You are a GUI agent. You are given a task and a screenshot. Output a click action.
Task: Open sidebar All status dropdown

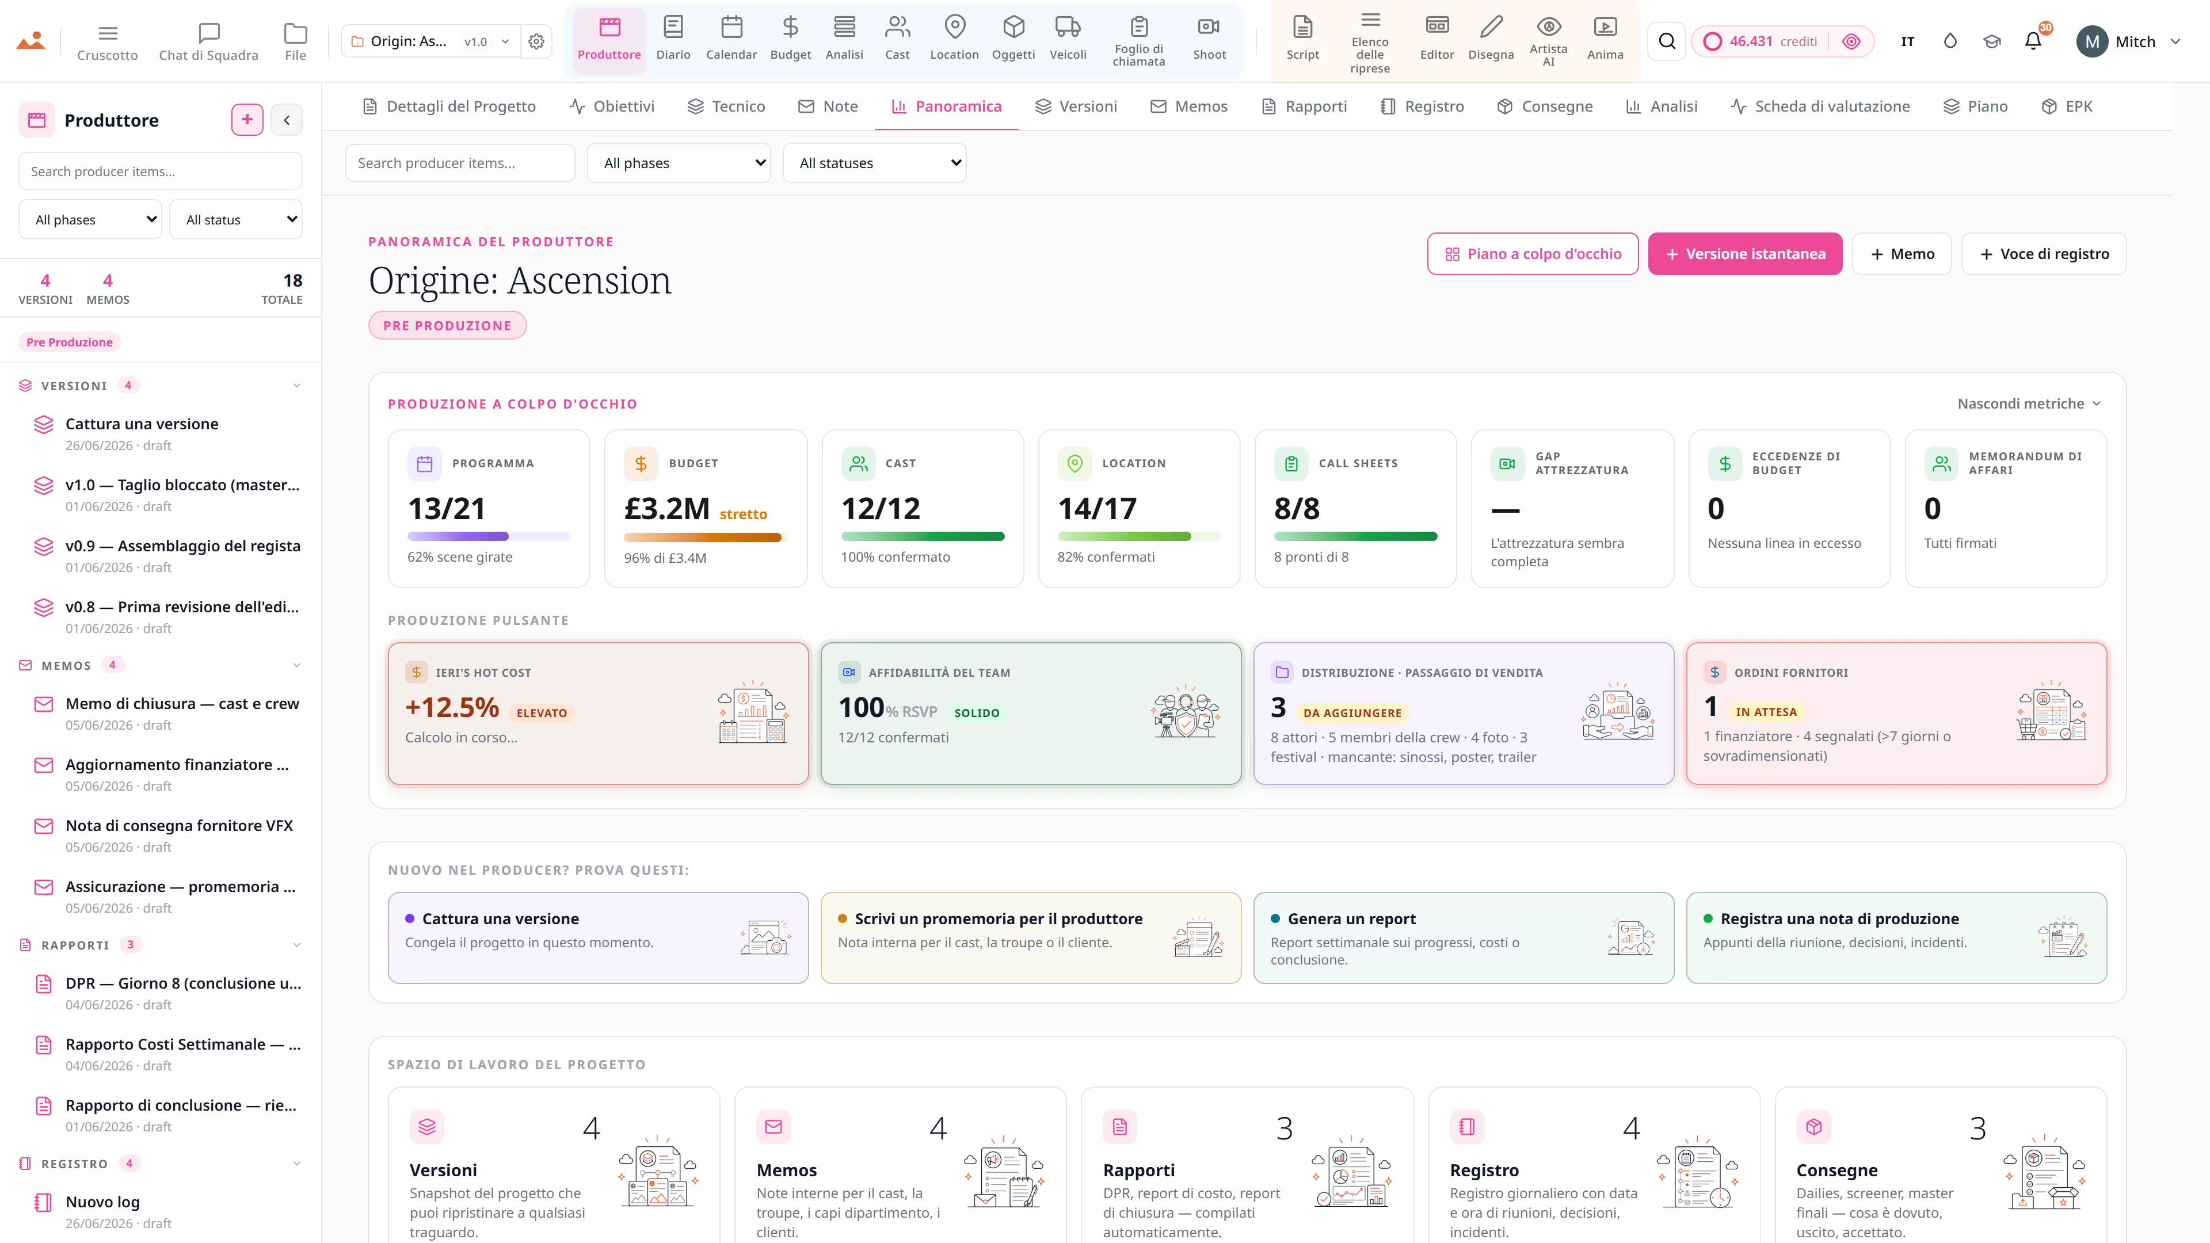click(236, 220)
